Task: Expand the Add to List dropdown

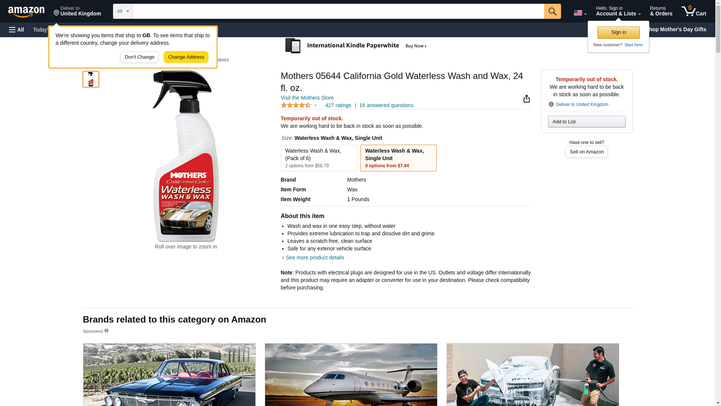Action: point(586,122)
